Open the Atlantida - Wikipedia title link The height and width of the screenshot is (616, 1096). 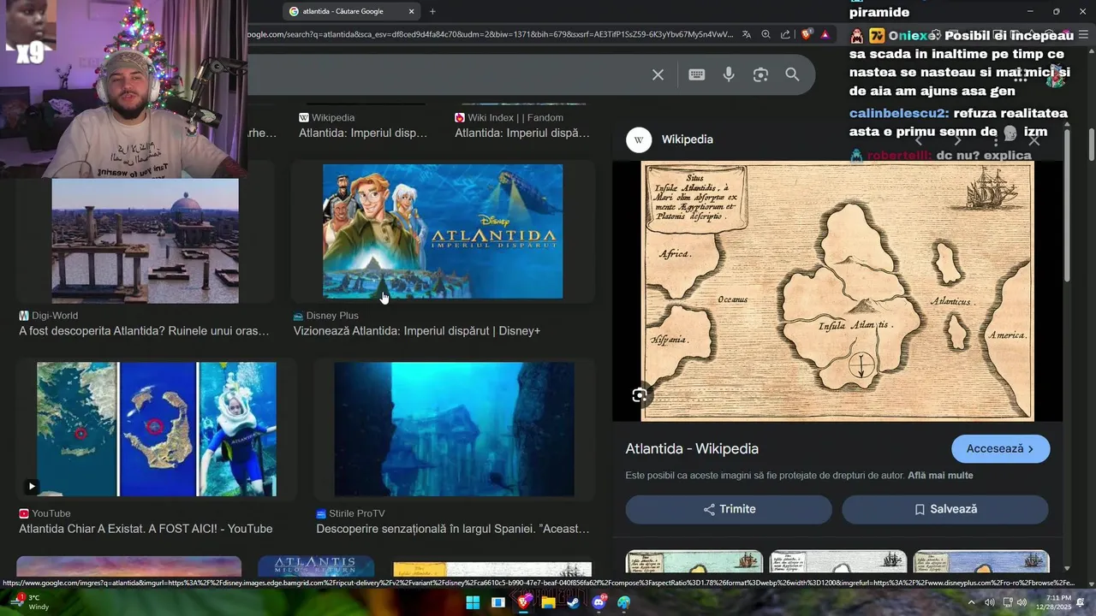692,448
